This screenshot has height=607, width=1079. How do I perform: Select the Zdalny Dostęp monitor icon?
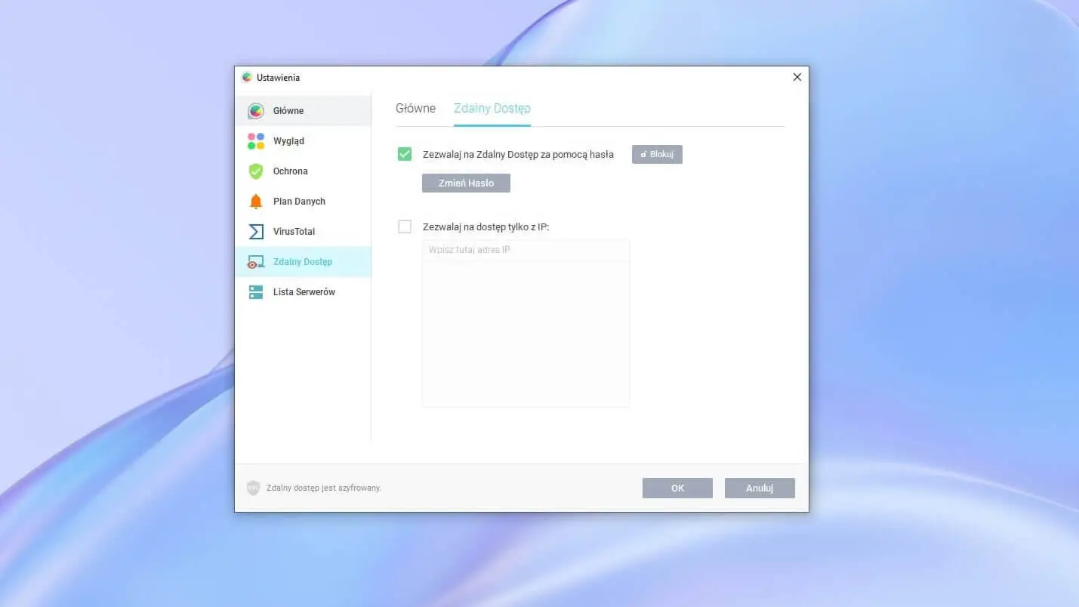(256, 262)
